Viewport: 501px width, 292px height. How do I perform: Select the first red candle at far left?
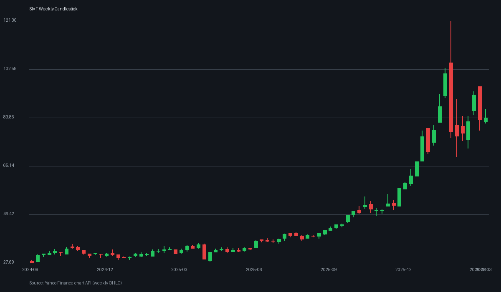click(x=32, y=262)
